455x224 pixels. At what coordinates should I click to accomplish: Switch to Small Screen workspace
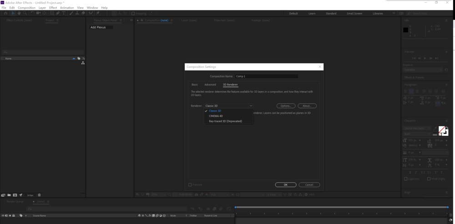tap(354, 13)
